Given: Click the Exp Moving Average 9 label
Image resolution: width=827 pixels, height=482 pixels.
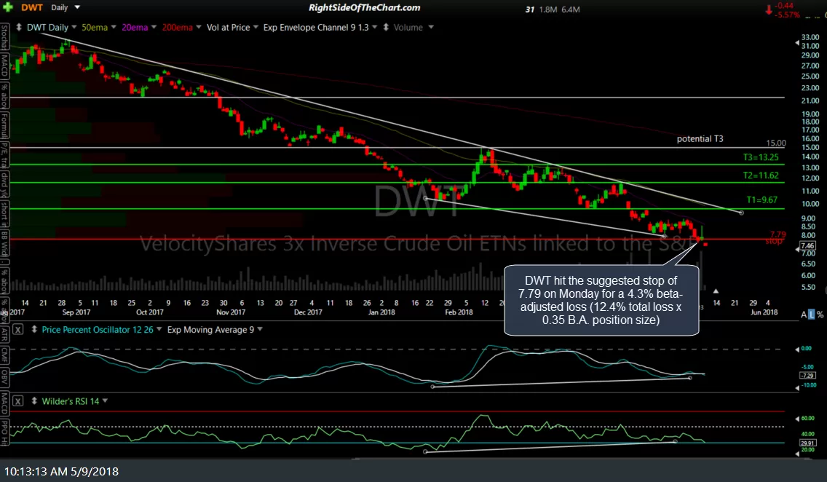Looking at the screenshot, I should [x=210, y=330].
